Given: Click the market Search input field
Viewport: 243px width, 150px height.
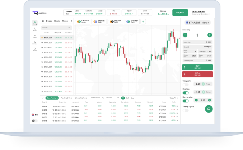Looking at the screenshot, I should point(56,28).
